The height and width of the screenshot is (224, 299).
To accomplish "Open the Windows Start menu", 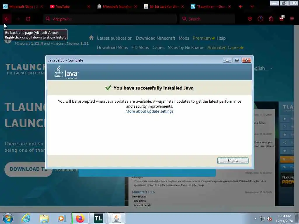I will tap(8, 218).
